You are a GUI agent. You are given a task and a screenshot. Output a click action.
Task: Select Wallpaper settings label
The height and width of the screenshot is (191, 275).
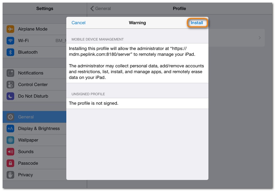point(28,140)
